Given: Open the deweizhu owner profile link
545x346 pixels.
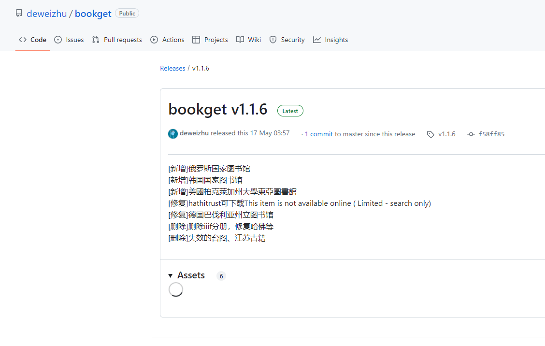Looking at the screenshot, I should [47, 14].
